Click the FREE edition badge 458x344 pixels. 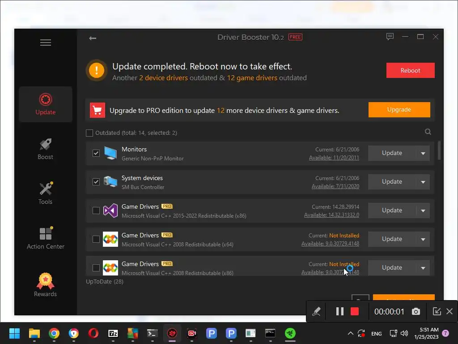pos(295,37)
